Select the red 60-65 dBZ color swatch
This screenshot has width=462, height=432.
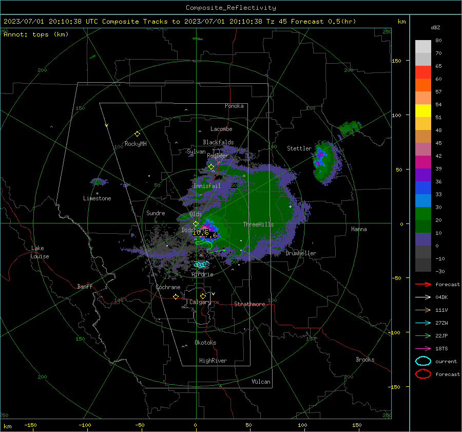[423, 72]
